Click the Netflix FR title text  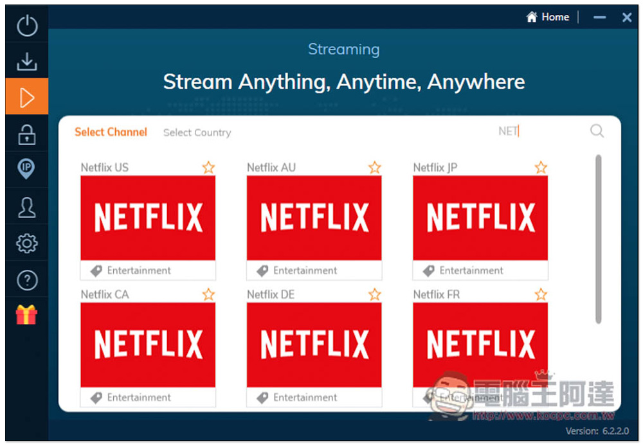[437, 294]
